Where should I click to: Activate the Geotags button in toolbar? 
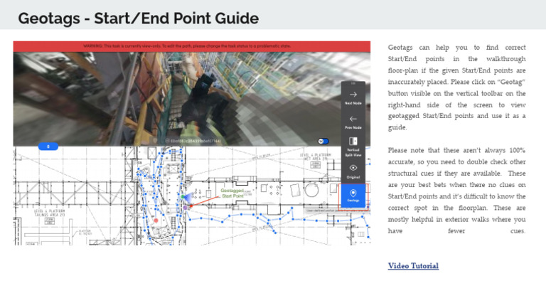(x=353, y=196)
